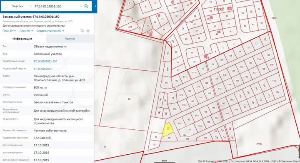Viewport: 300px width, 163px height.
Task: Select parcel 163 on the map
Action: coord(274,81)
